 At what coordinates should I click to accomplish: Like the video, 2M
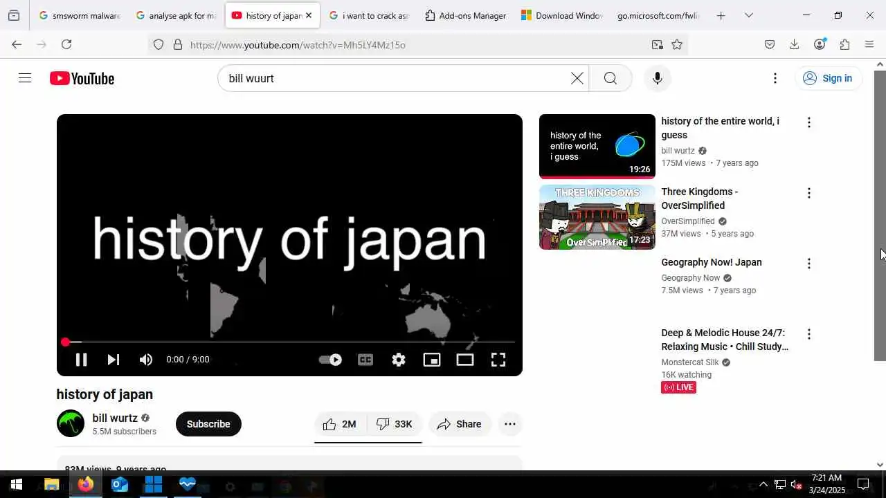click(340, 424)
